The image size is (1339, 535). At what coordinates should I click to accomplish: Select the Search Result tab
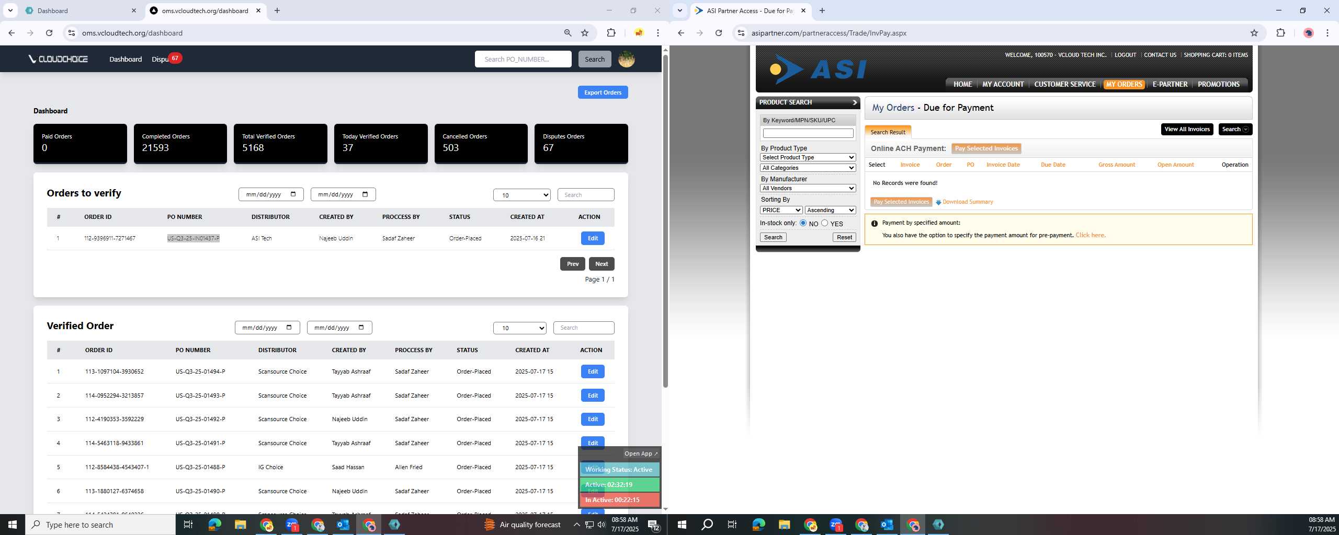click(888, 132)
